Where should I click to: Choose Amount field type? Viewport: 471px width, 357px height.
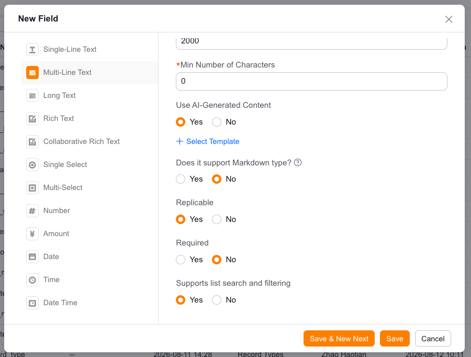pos(89,234)
